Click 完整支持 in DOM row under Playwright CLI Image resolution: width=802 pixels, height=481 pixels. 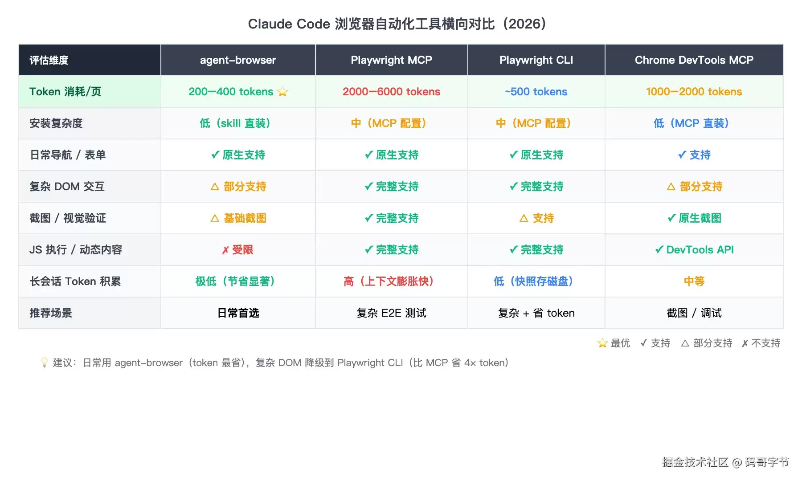click(536, 187)
